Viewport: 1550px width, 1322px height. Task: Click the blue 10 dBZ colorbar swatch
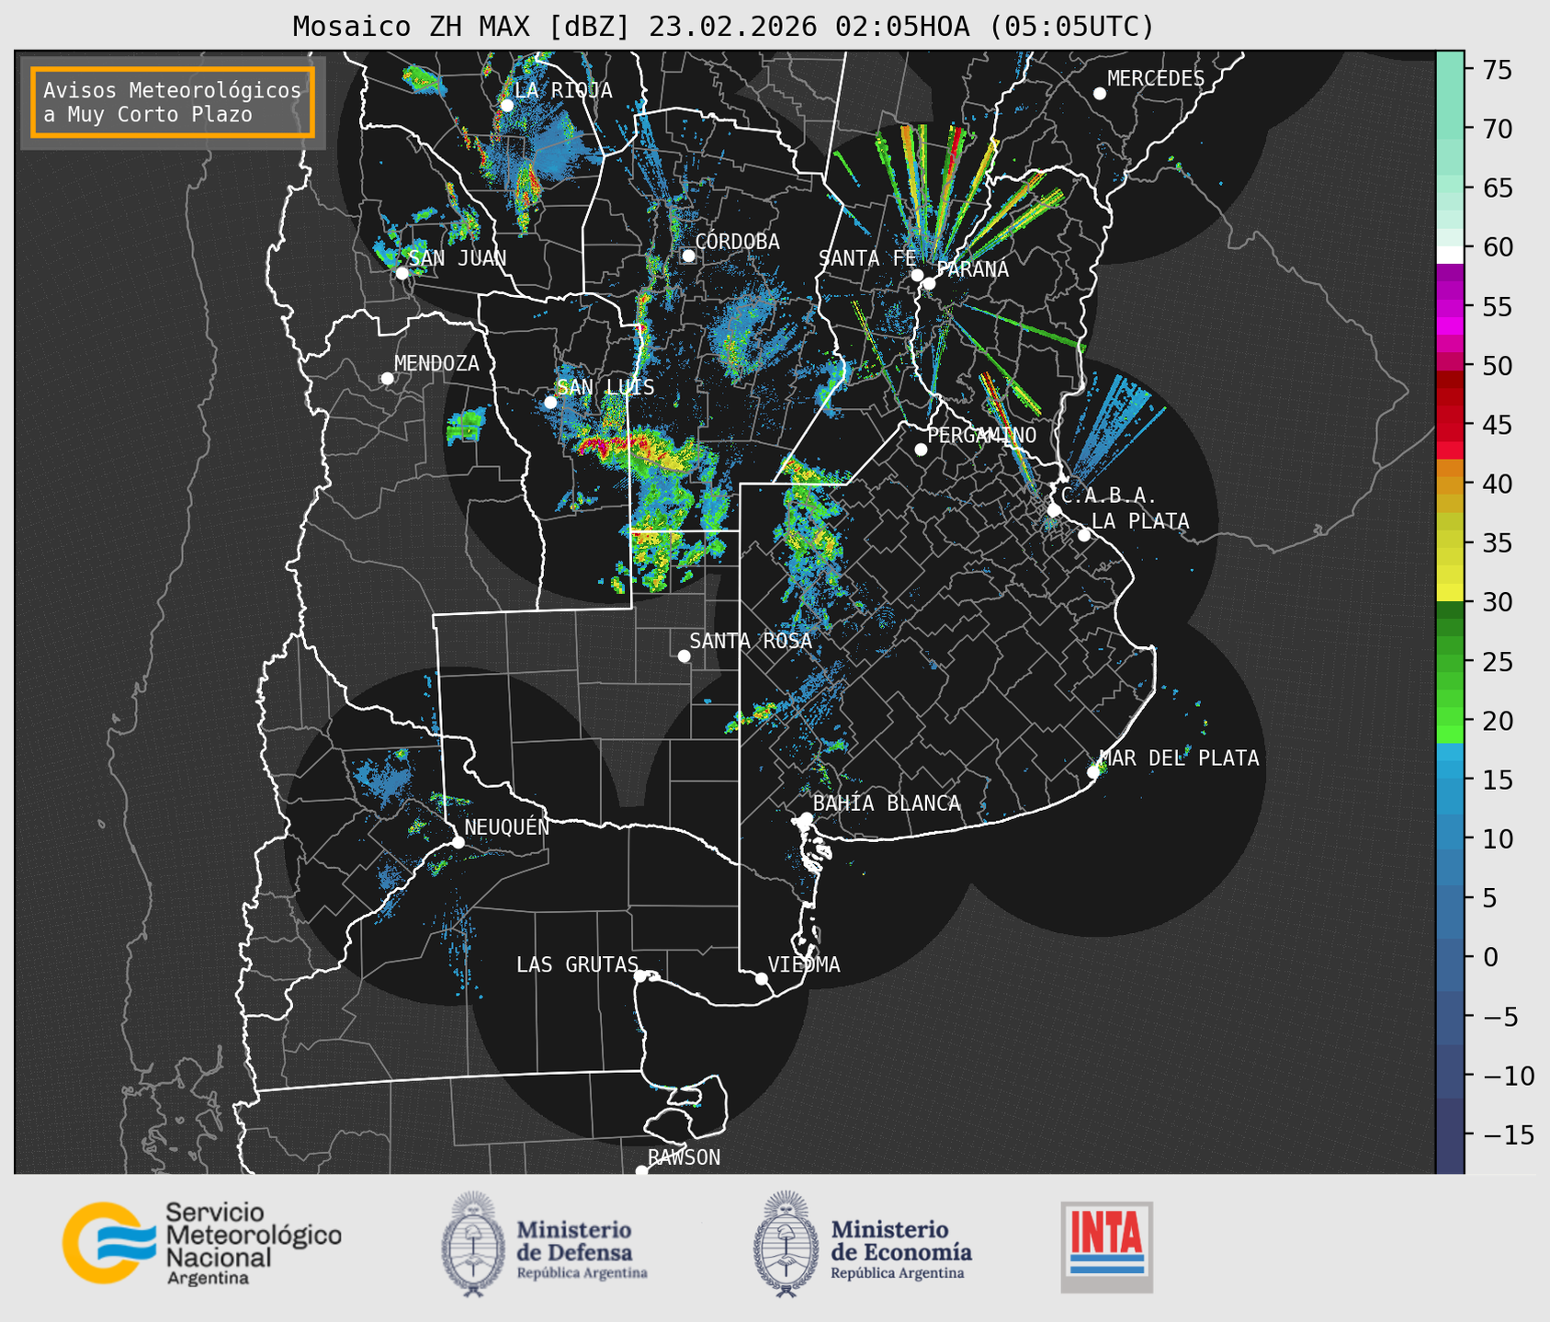click(1450, 838)
